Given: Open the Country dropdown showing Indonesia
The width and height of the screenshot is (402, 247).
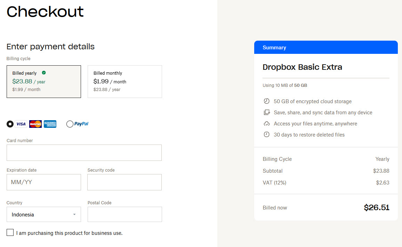Looking at the screenshot, I should pyautogui.click(x=43, y=214).
